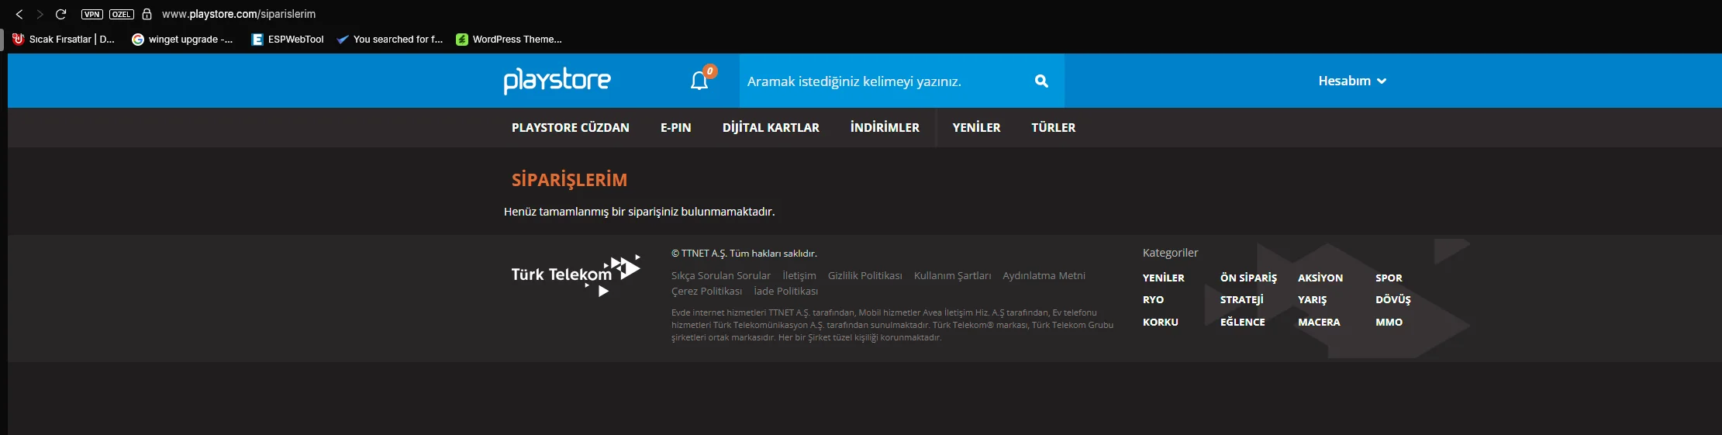1722x435 pixels.
Task: Open the İletişim footer link
Action: coord(799,275)
